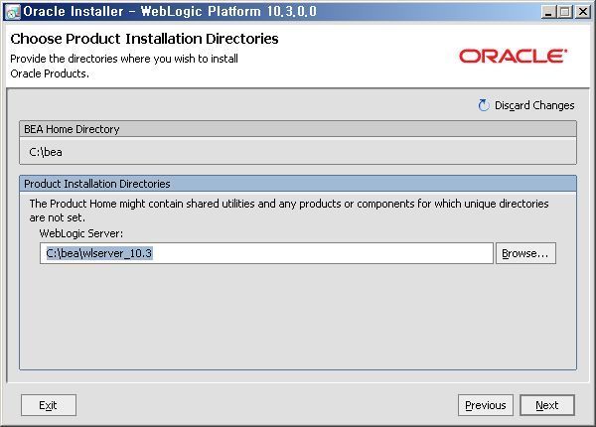Close the Oracle Installer window
The width and height of the screenshot is (596, 427).
tap(582, 12)
